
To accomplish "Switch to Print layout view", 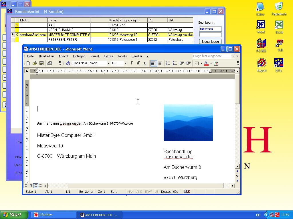I will pyautogui.click(x=36, y=186).
